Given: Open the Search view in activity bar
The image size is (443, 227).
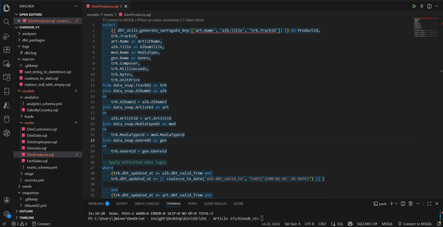Looking at the screenshot, I should tap(6, 22).
